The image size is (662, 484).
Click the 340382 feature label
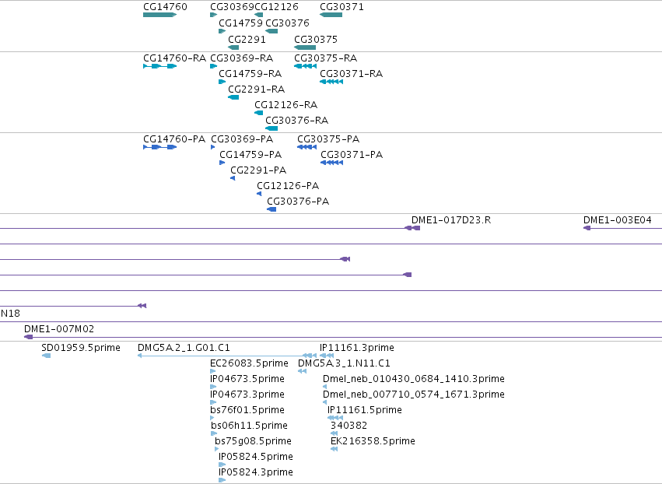click(349, 426)
